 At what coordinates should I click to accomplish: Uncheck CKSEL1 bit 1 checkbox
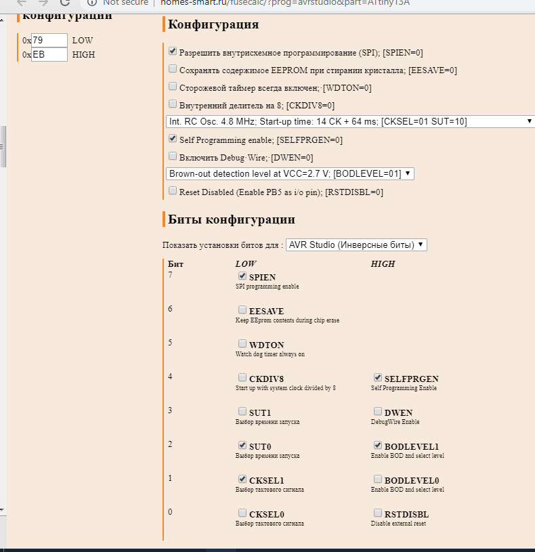[242, 479]
